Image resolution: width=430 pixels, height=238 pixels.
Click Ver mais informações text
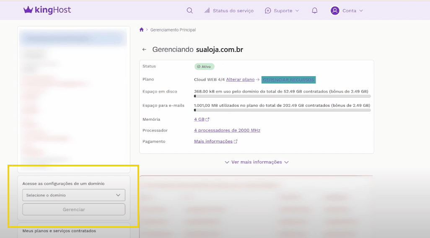pyautogui.click(x=256, y=162)
